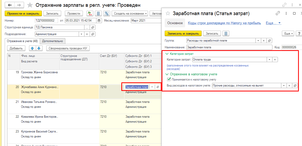Clear the Подразделение field with x
The width and height of the screenshot is (302, 146).
(87, 34)
